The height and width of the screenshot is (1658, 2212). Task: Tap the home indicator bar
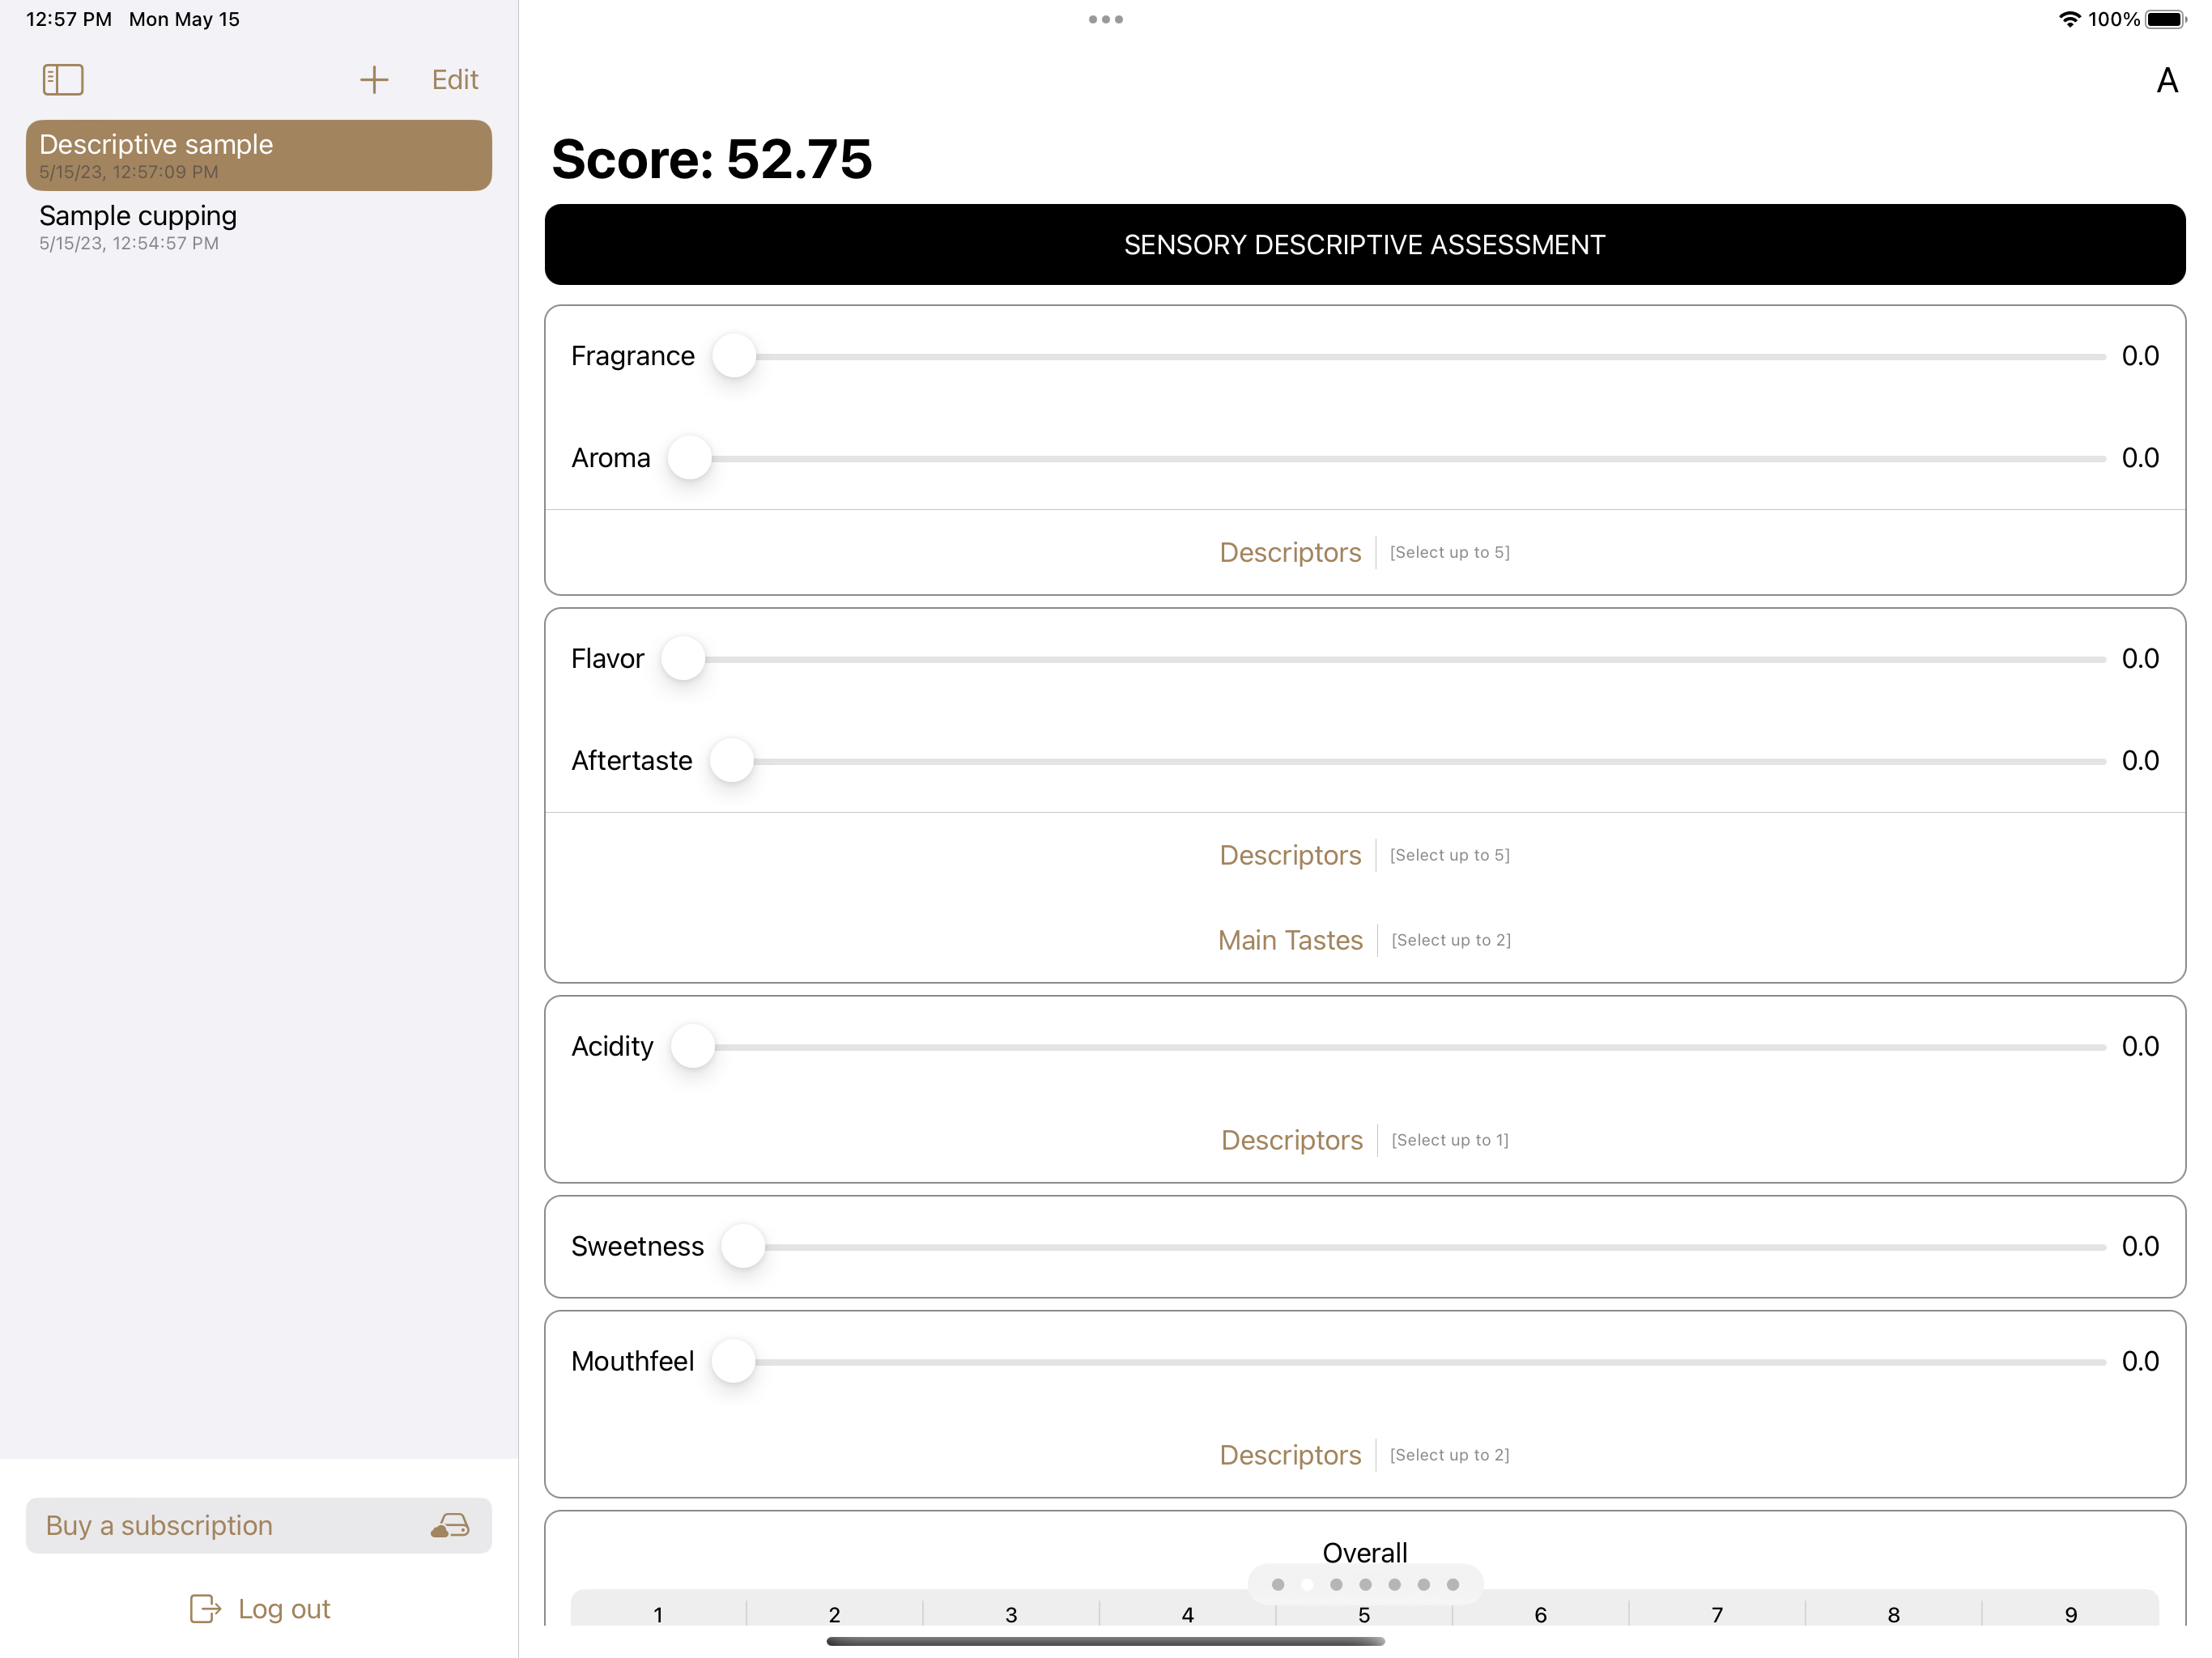pos(1106,1641)
